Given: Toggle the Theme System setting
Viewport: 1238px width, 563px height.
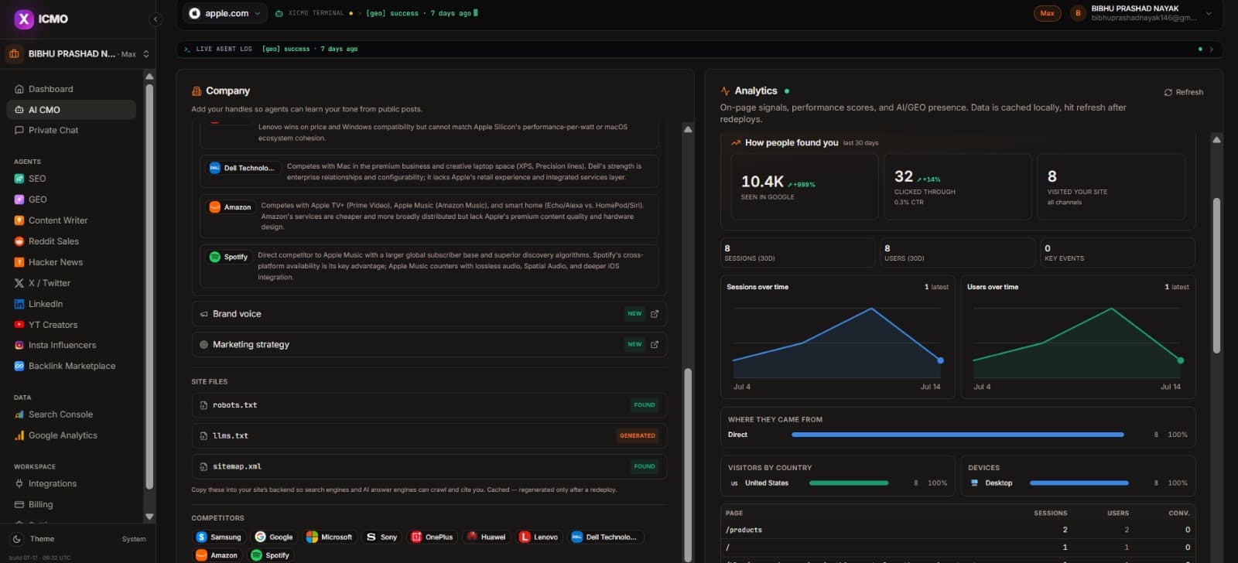Looking at the screenshot, I should pyautogui.click(x=133, y=539).
